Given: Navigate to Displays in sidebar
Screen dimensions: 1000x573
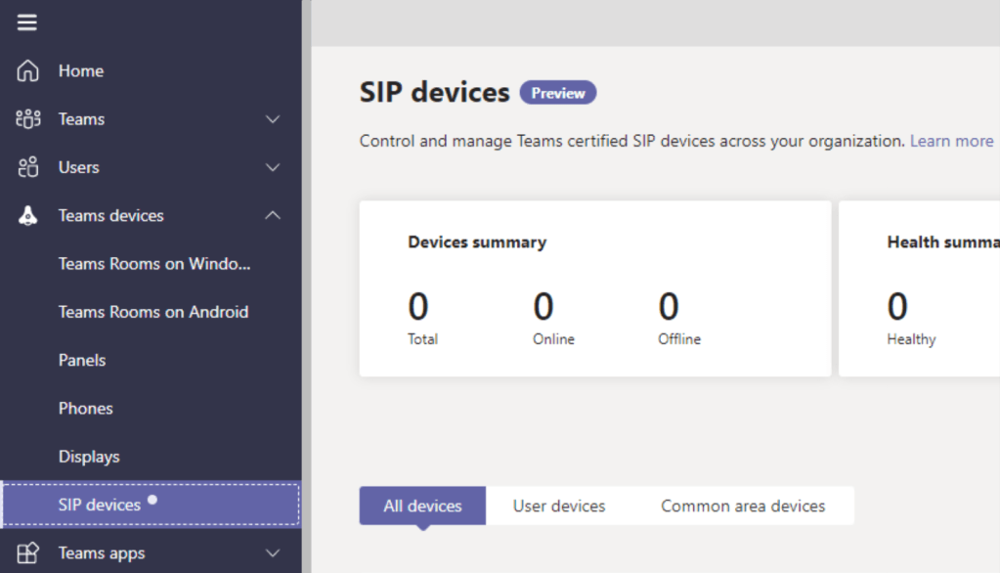Looking at the screenshot, I should point(89,457).
